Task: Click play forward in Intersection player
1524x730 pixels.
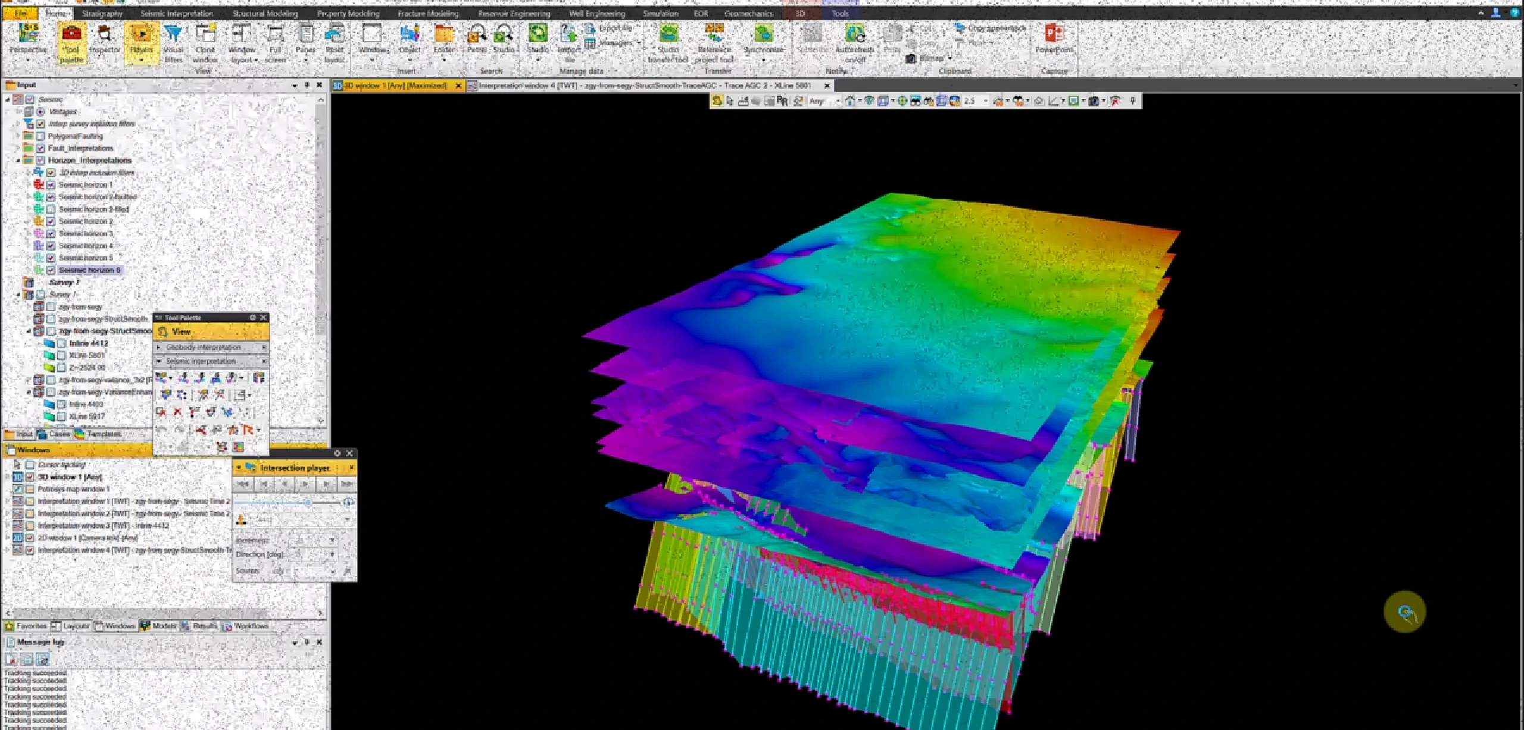Action: (305, 485)
